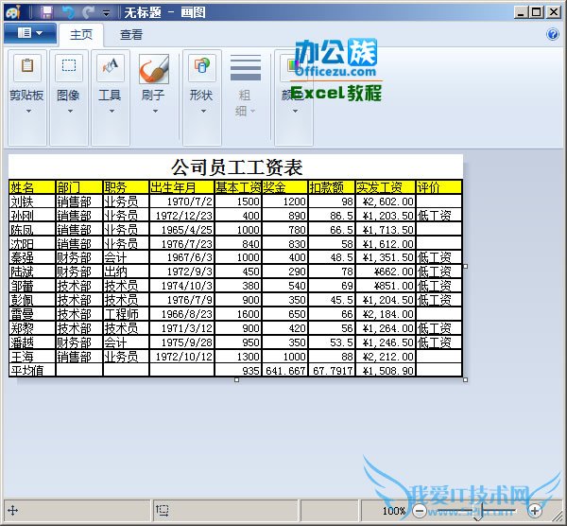
Task: Click the 粗细 line thickness icon
Action: tap(246, 68)
